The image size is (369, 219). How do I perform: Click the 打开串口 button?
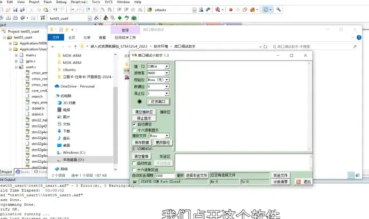(x=159, y=101)
